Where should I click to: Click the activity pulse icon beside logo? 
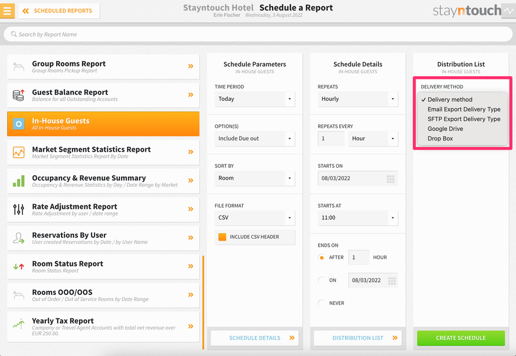tap(509, 11)
